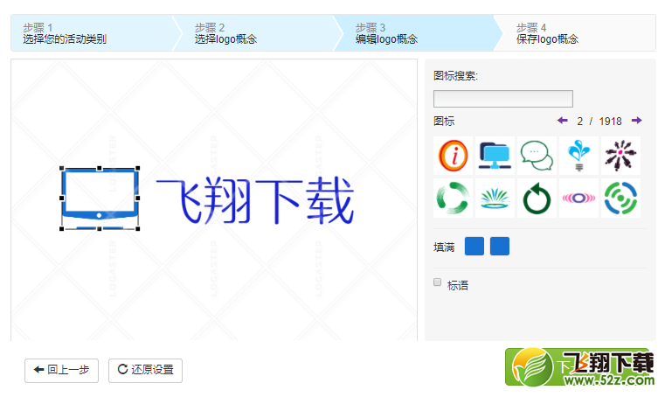Screen dimensions: 665x397
Task: Open the second blue fill color swatch
Action: coord(500,247)
